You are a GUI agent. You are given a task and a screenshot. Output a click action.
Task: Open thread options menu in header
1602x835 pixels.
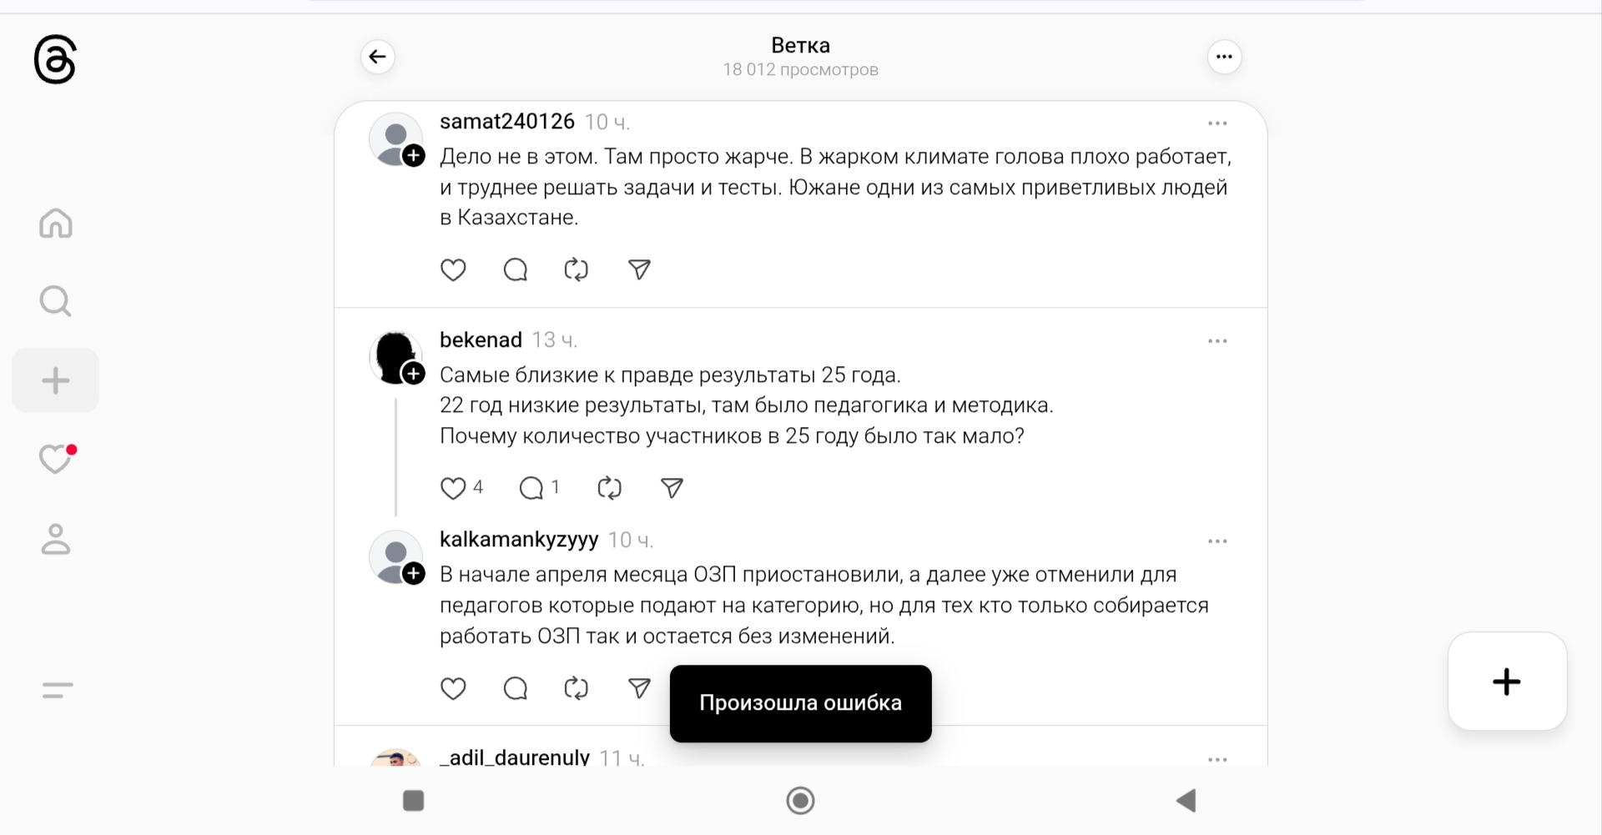[x=1224, y=57]
